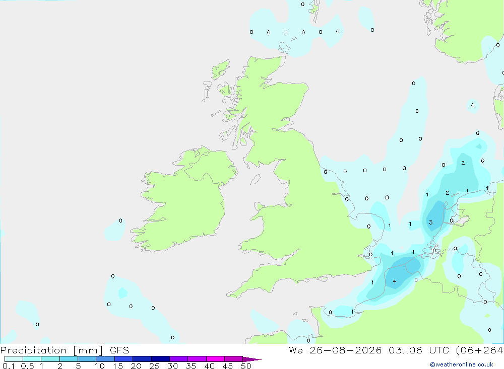Click the legend label '0.1'
The width and height of the screenshot is (504, 369).
(x=9, y=366)
